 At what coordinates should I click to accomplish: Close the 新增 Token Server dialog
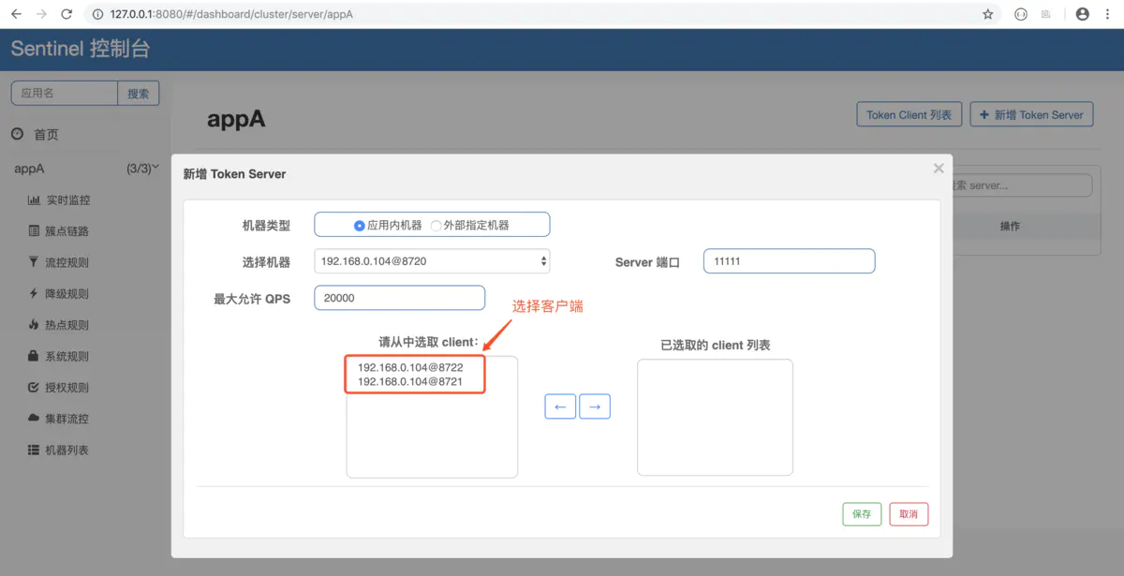[x=939, y=169]
